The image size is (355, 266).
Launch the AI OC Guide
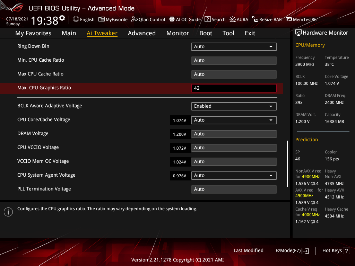point(185,19)
